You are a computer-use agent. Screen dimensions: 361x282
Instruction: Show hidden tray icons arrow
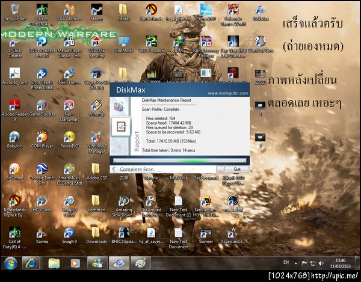[296, 263]
